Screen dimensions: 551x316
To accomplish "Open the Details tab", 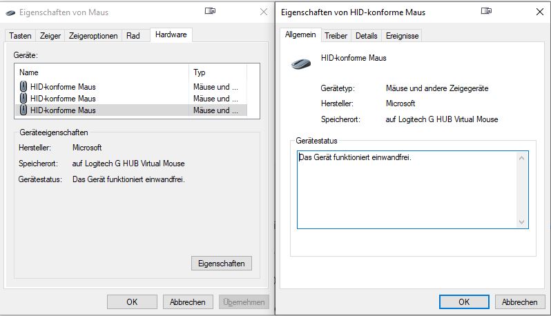I will pyautogui.click(x=366, y=36).
